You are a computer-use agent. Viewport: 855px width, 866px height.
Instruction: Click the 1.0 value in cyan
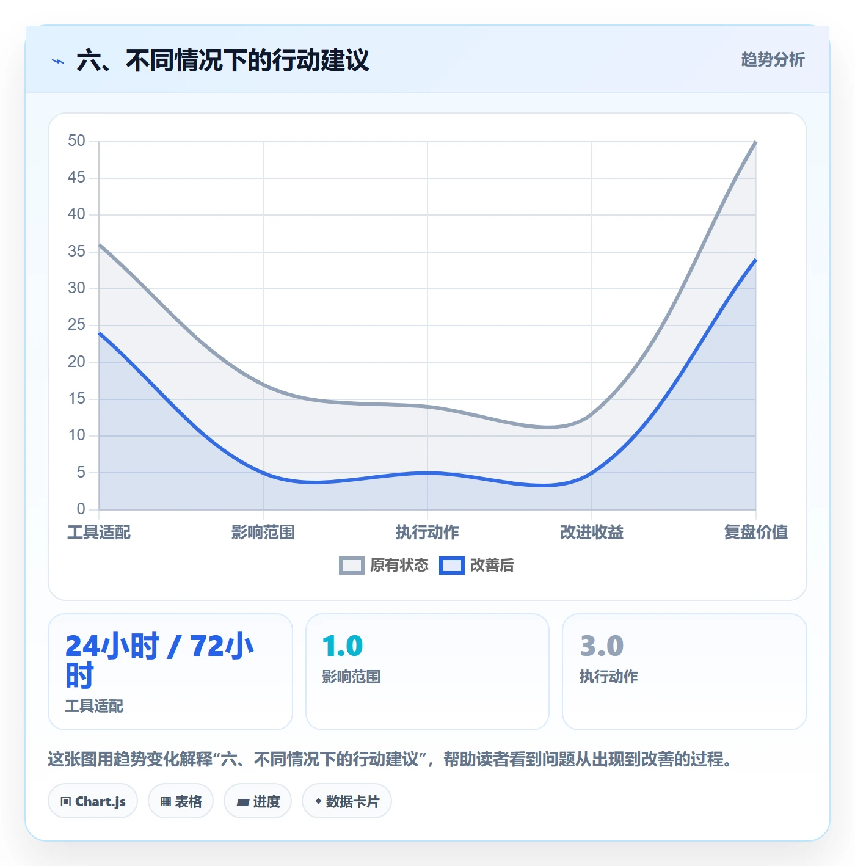tap(343, 646)
